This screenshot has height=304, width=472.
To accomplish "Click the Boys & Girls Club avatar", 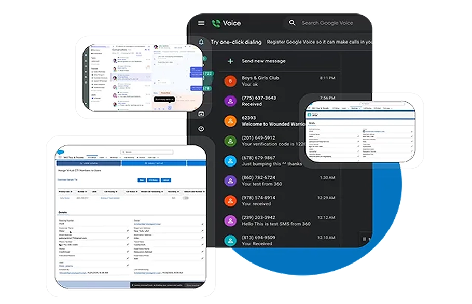I will coord(230,81).
